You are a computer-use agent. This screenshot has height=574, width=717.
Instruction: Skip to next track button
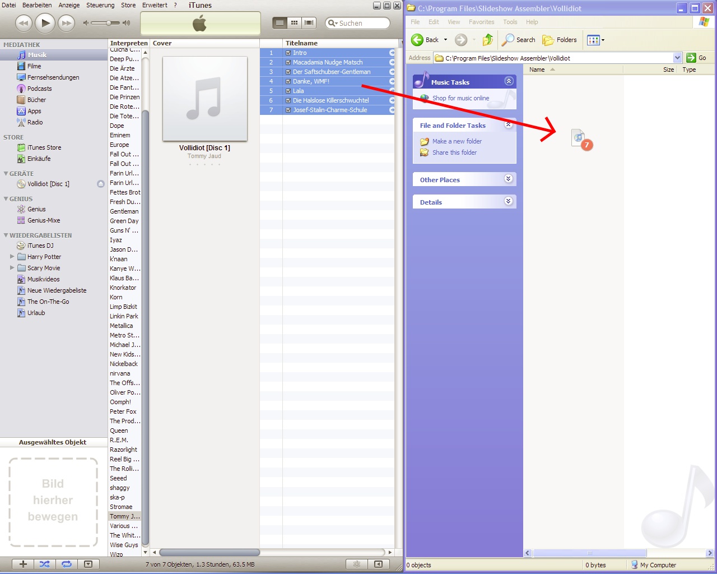67,23
